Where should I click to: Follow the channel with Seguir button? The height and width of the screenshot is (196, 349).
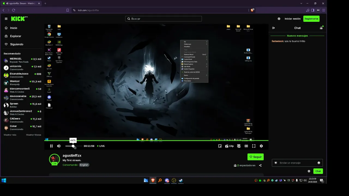click(x=255, y=157)
